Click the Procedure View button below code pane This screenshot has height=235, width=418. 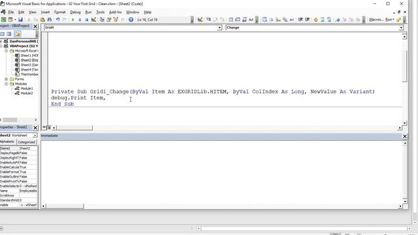pyautogui.click(x=44, y=128)
